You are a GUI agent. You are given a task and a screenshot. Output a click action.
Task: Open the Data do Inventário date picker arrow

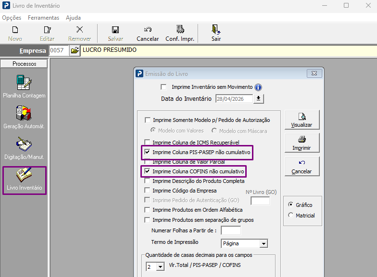tap(259, 99)
